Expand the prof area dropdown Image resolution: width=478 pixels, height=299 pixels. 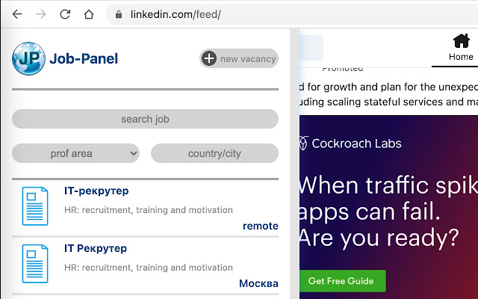tap(75, 153)
